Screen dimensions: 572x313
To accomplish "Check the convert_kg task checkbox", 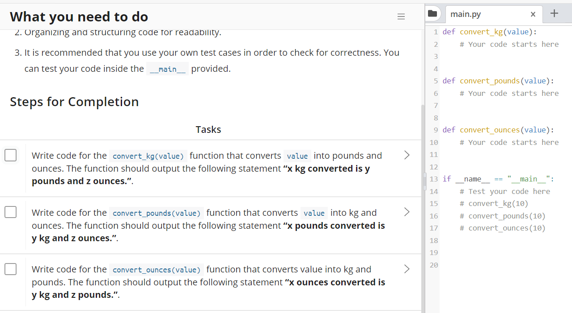I will coord(11,155).
